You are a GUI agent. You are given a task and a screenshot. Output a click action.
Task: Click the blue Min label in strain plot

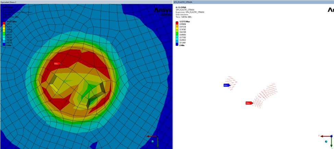coord(226,85)
